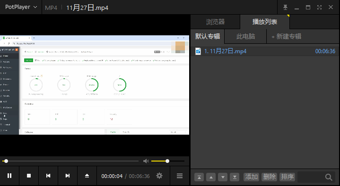Screen dimensions: 340x186
Task: Skip to the next track
Action: (68, 176)
